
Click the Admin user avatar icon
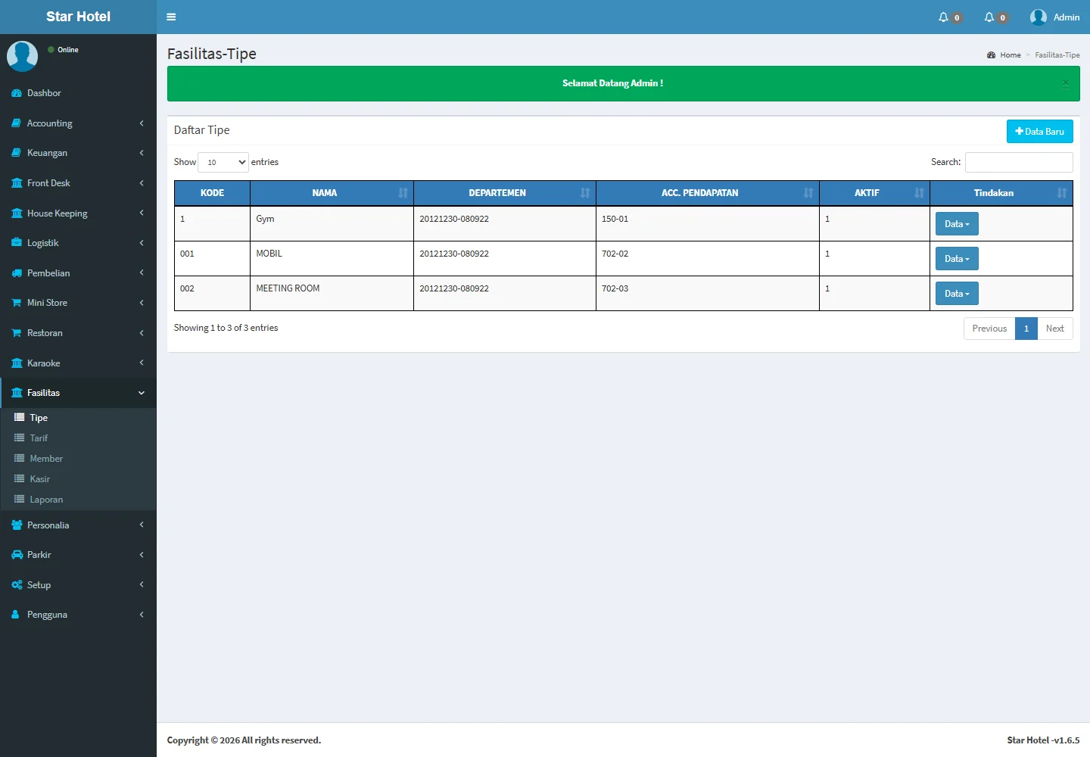coord(1038,17)
